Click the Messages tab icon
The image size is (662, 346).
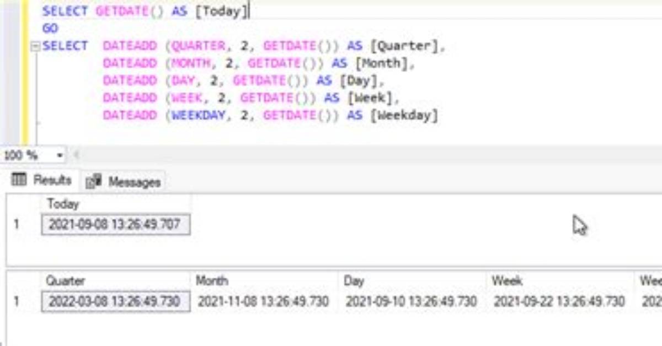click(x=94, y=181)
